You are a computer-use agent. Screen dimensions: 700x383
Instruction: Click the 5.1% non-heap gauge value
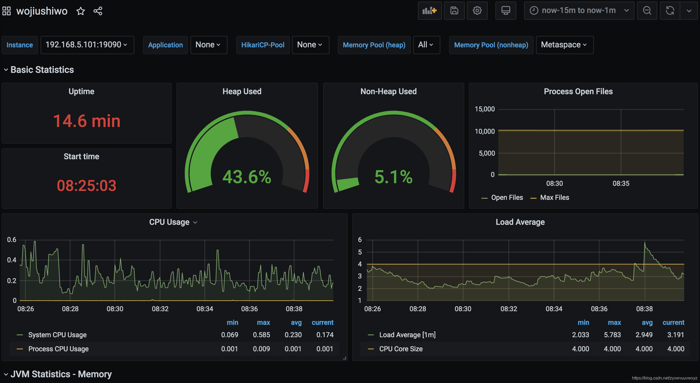coord(393,177)
